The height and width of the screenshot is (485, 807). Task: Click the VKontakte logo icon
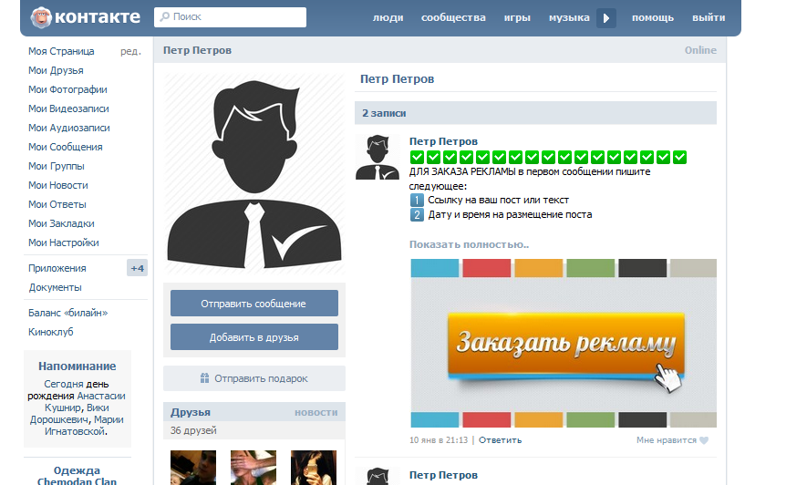(41, 17)
